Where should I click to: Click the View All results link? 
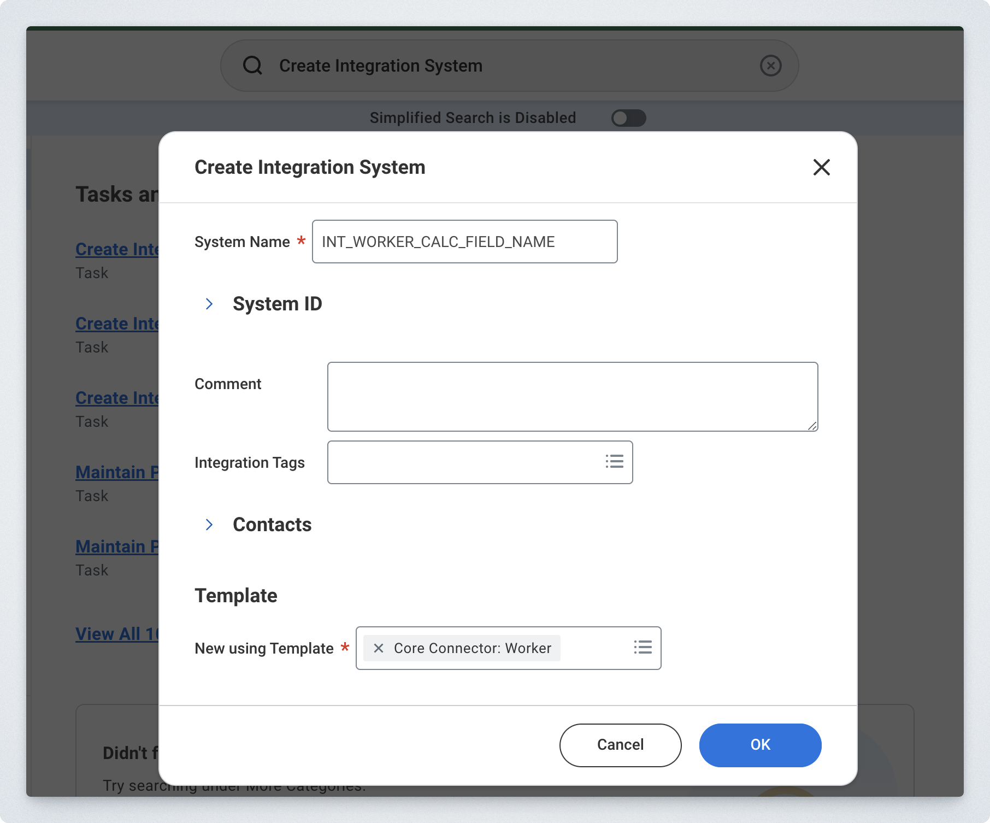point(117,634)
